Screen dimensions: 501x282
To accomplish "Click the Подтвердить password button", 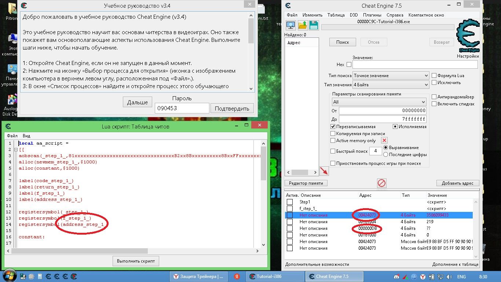I will click(232, 108).
